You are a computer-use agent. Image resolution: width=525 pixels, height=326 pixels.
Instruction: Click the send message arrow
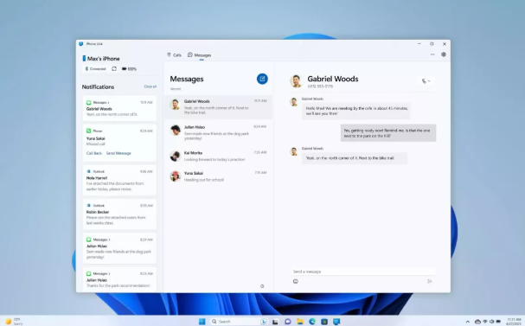tap(430, 281)
